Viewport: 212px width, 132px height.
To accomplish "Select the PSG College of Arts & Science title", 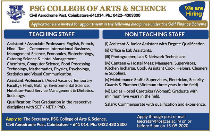I will 97,9.
